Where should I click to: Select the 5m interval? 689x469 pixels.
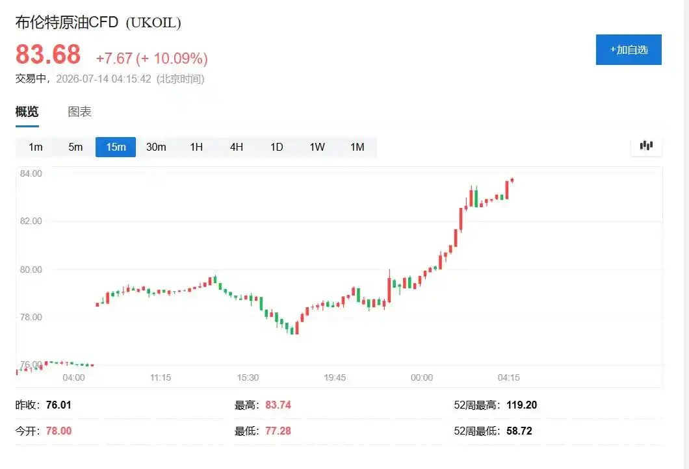(75, 147)
